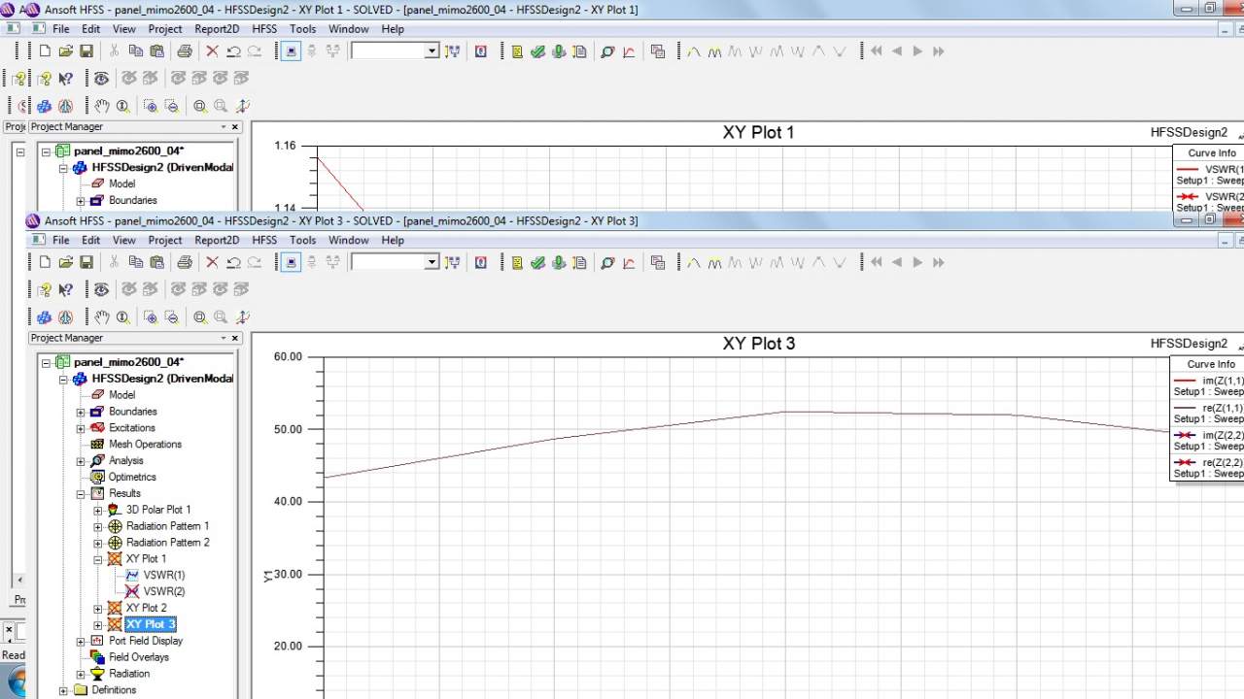
Task: Select Mesh Operations tree item
Action: tap(145, 445)
